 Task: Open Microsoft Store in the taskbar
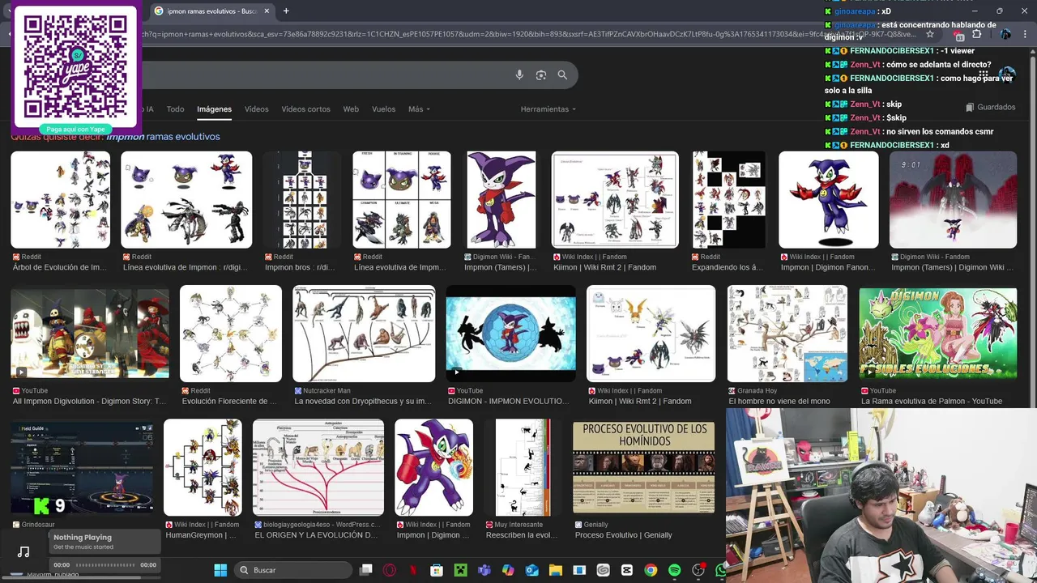437,570
